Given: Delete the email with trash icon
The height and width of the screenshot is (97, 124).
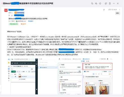Looking at the screenshot, I should (x=110, y=4).
